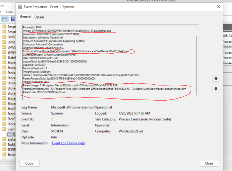The image size is (232, 171).
Task: Click the Event Properties title bar icon
Action: point(20,7)
